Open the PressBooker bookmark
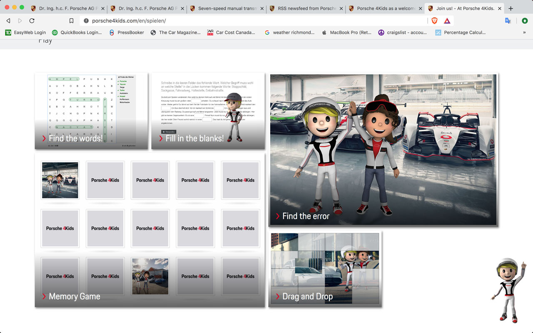Image resolution: width=533 pixels, height=333 pixels. pyautogui.click(x=127, y=32)
